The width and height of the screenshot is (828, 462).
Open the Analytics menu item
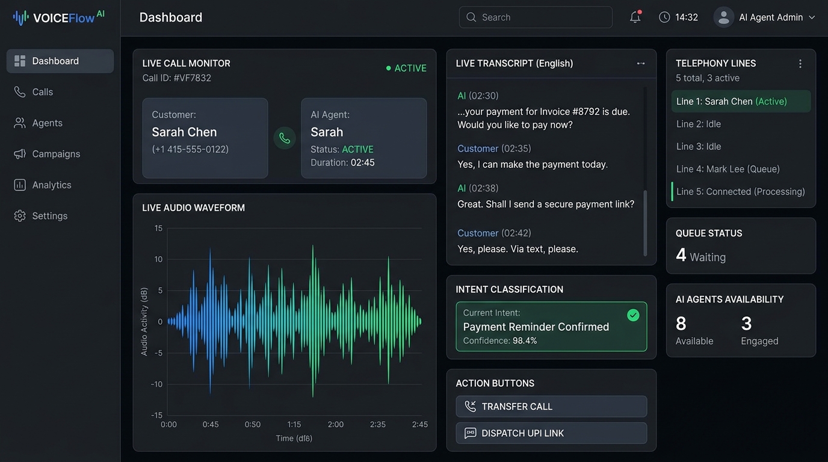point(60,185)
